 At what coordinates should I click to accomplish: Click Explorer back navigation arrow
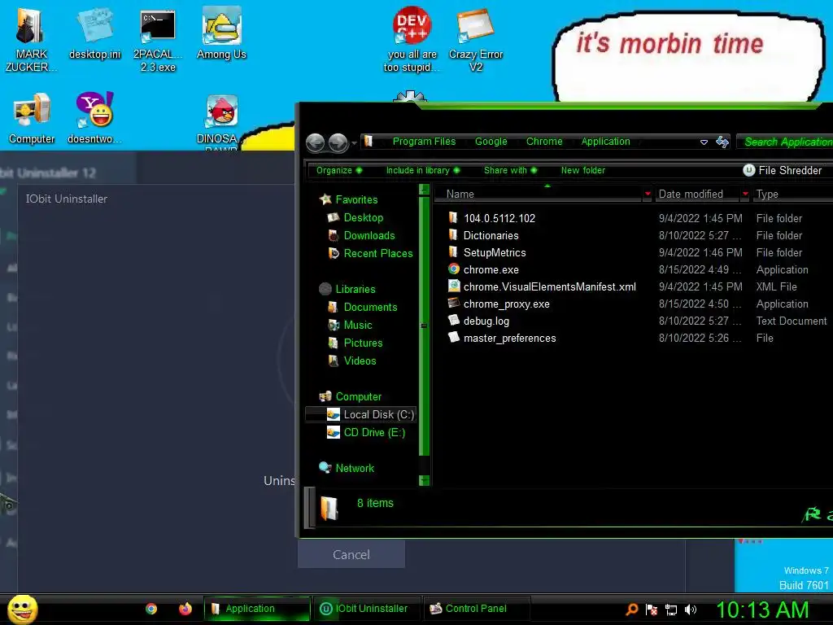pyautogui.click(x=316, y=142)
